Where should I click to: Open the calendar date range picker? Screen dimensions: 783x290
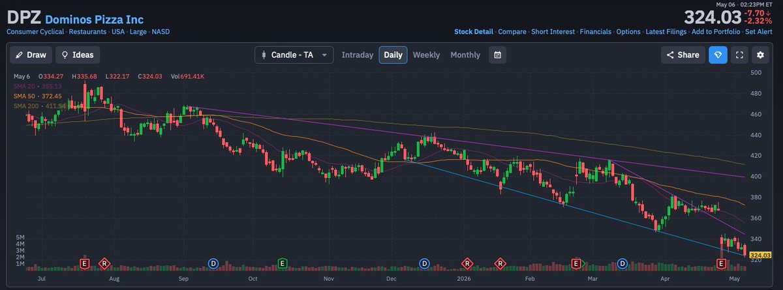tap(498, 55)
